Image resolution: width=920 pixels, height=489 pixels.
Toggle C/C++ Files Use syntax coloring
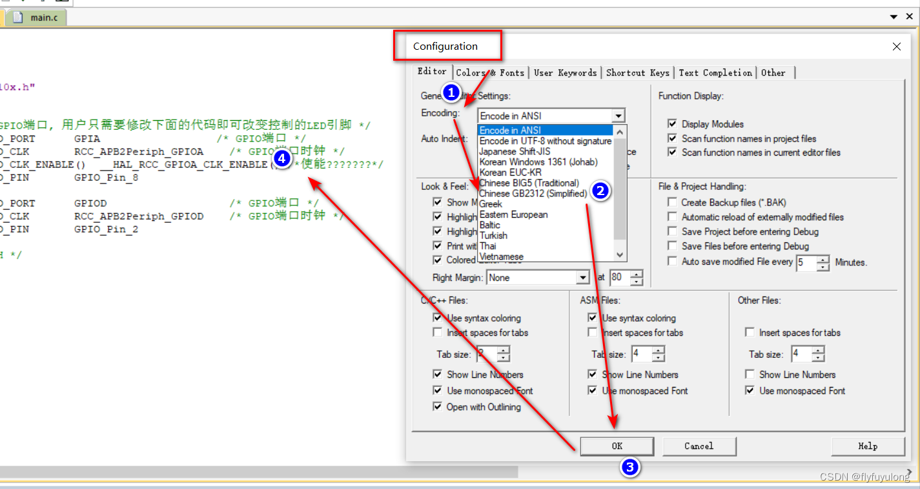(438, 318)
